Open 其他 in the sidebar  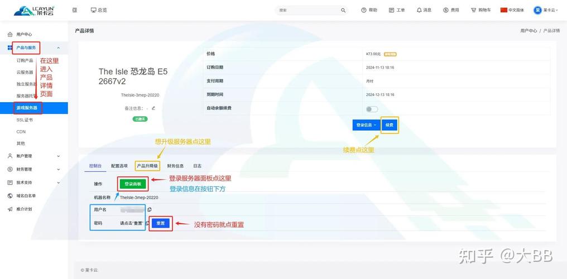[x=21, y=143]
